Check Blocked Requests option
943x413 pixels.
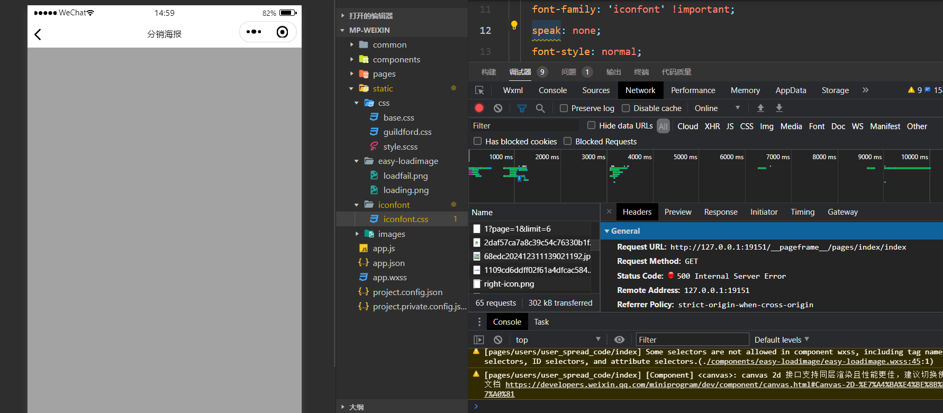tap(568, 141)
